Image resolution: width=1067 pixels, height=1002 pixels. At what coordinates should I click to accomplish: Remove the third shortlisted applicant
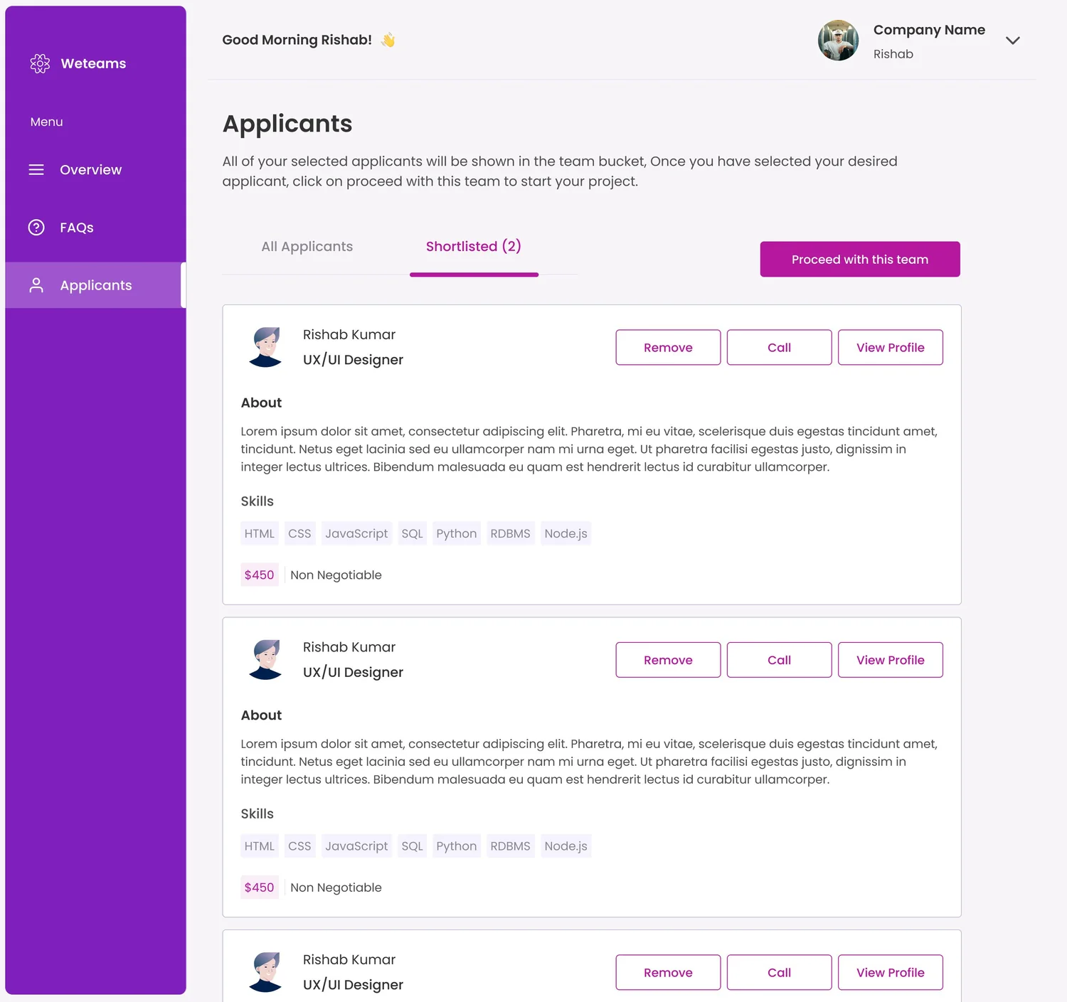(668, 972)
